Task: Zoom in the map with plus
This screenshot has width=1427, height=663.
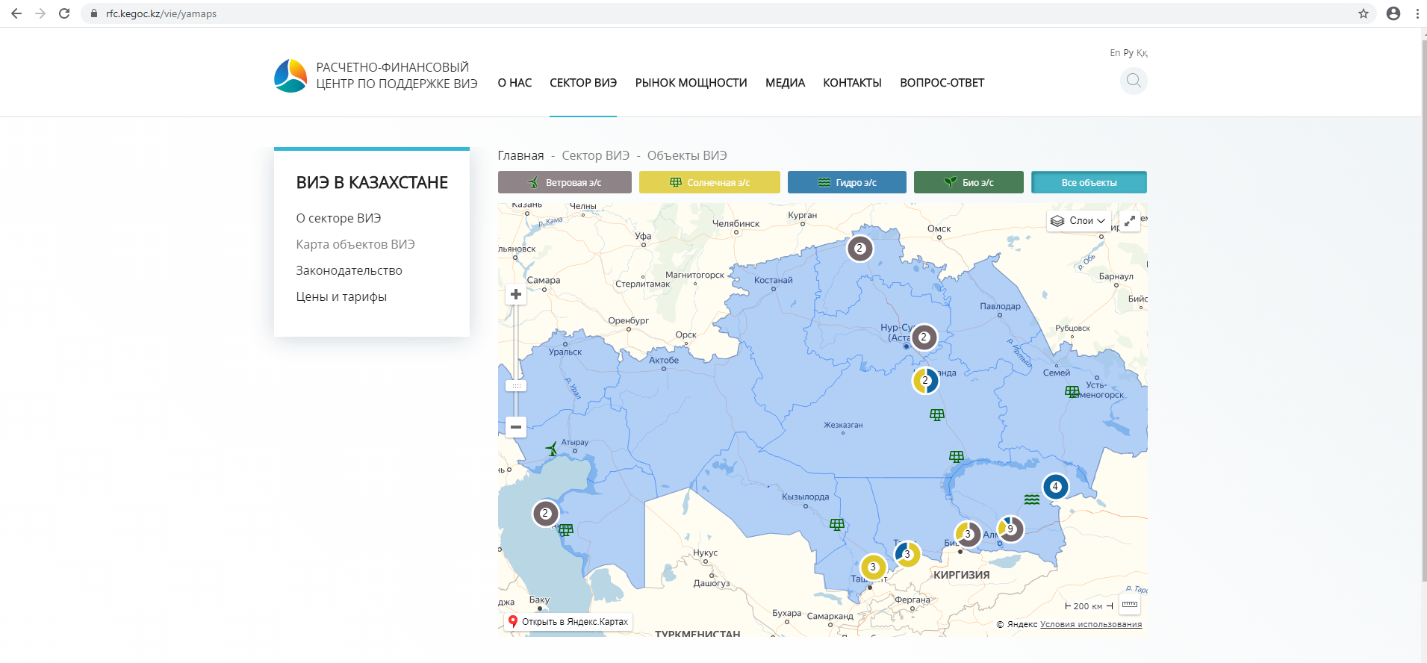Action: point(516,294)
